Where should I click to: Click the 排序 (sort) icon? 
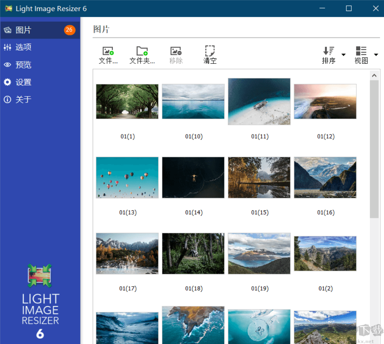pos(328,53)
